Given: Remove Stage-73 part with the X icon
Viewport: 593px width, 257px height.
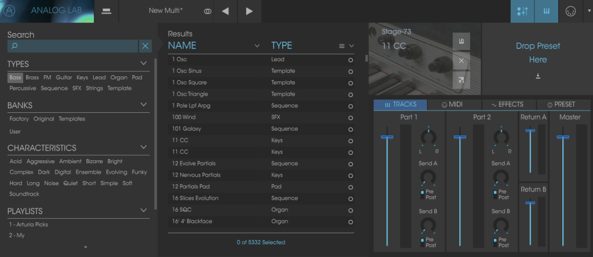Looking at the screenshot, I should [462, 60].
